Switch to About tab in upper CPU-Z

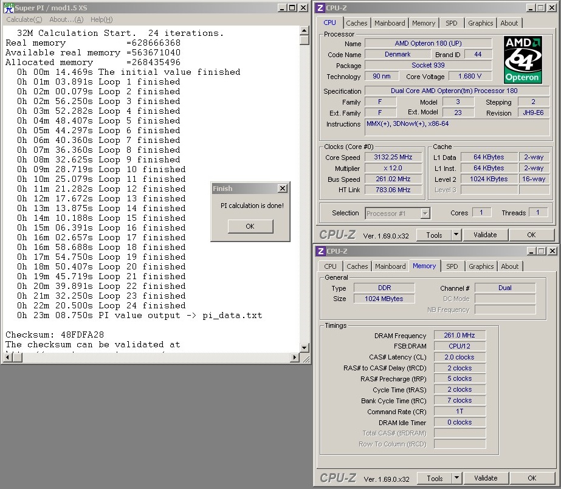[509, 23]
